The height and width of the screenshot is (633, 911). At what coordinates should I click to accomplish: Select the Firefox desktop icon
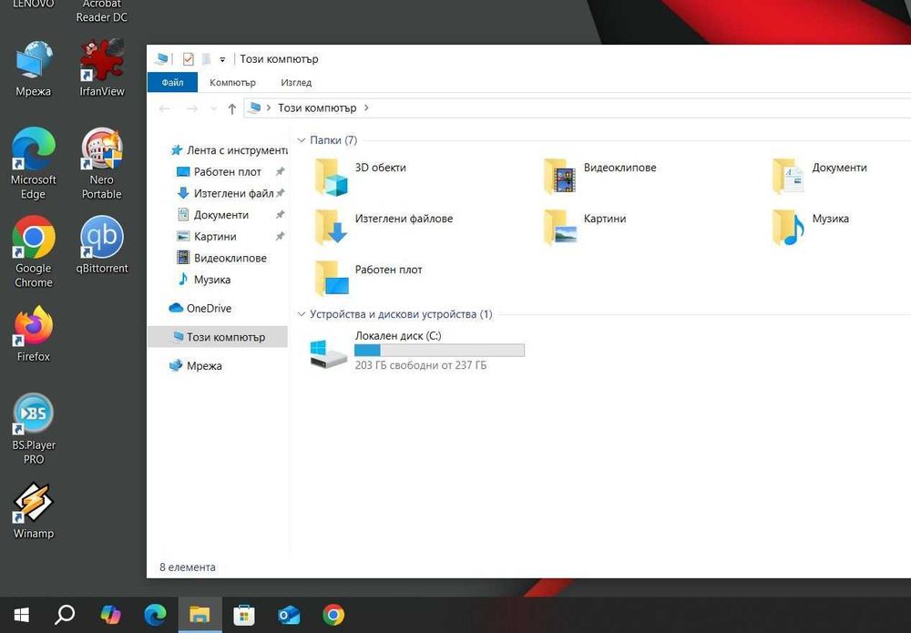[34, 334]
